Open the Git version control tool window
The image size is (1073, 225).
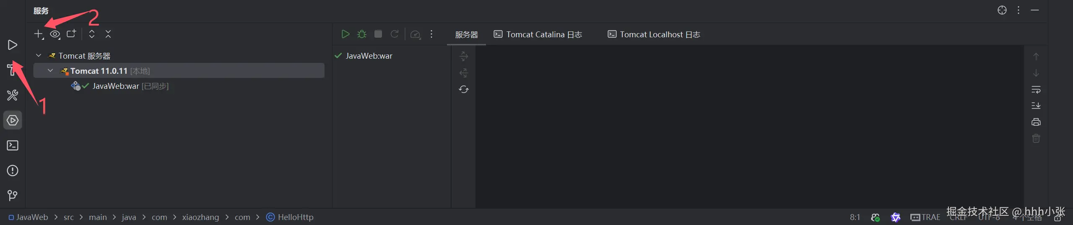(13, 195)
